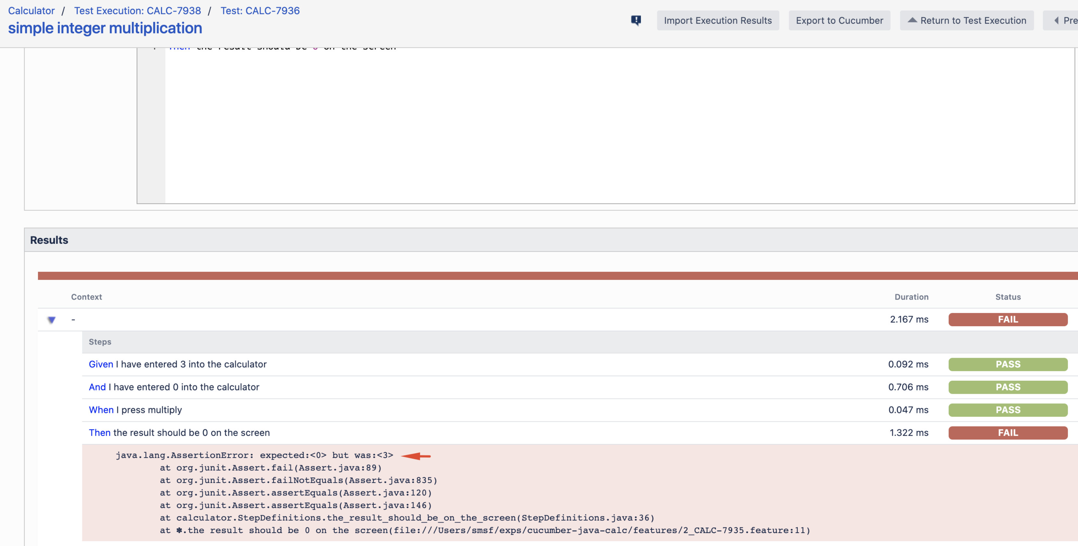Click Export to Cucumber button
The width and height of the screenshot is (1078, 546).
pyautogui.click(x=839, y=20)
